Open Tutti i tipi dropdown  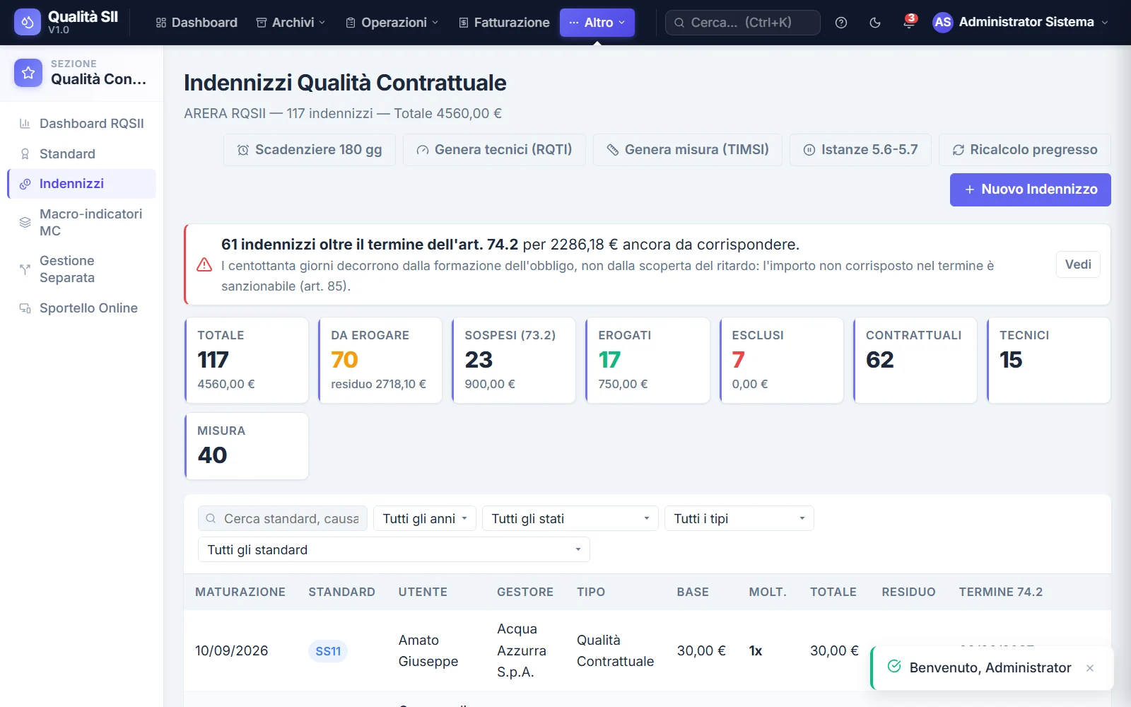point(739,518)
